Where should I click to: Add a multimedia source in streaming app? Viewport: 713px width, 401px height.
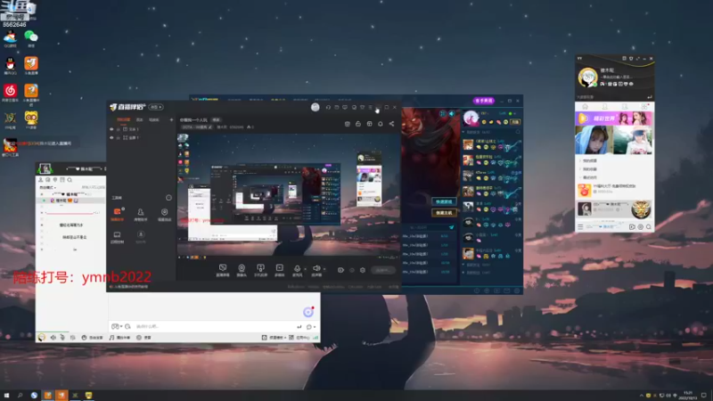tap(279, 270)
